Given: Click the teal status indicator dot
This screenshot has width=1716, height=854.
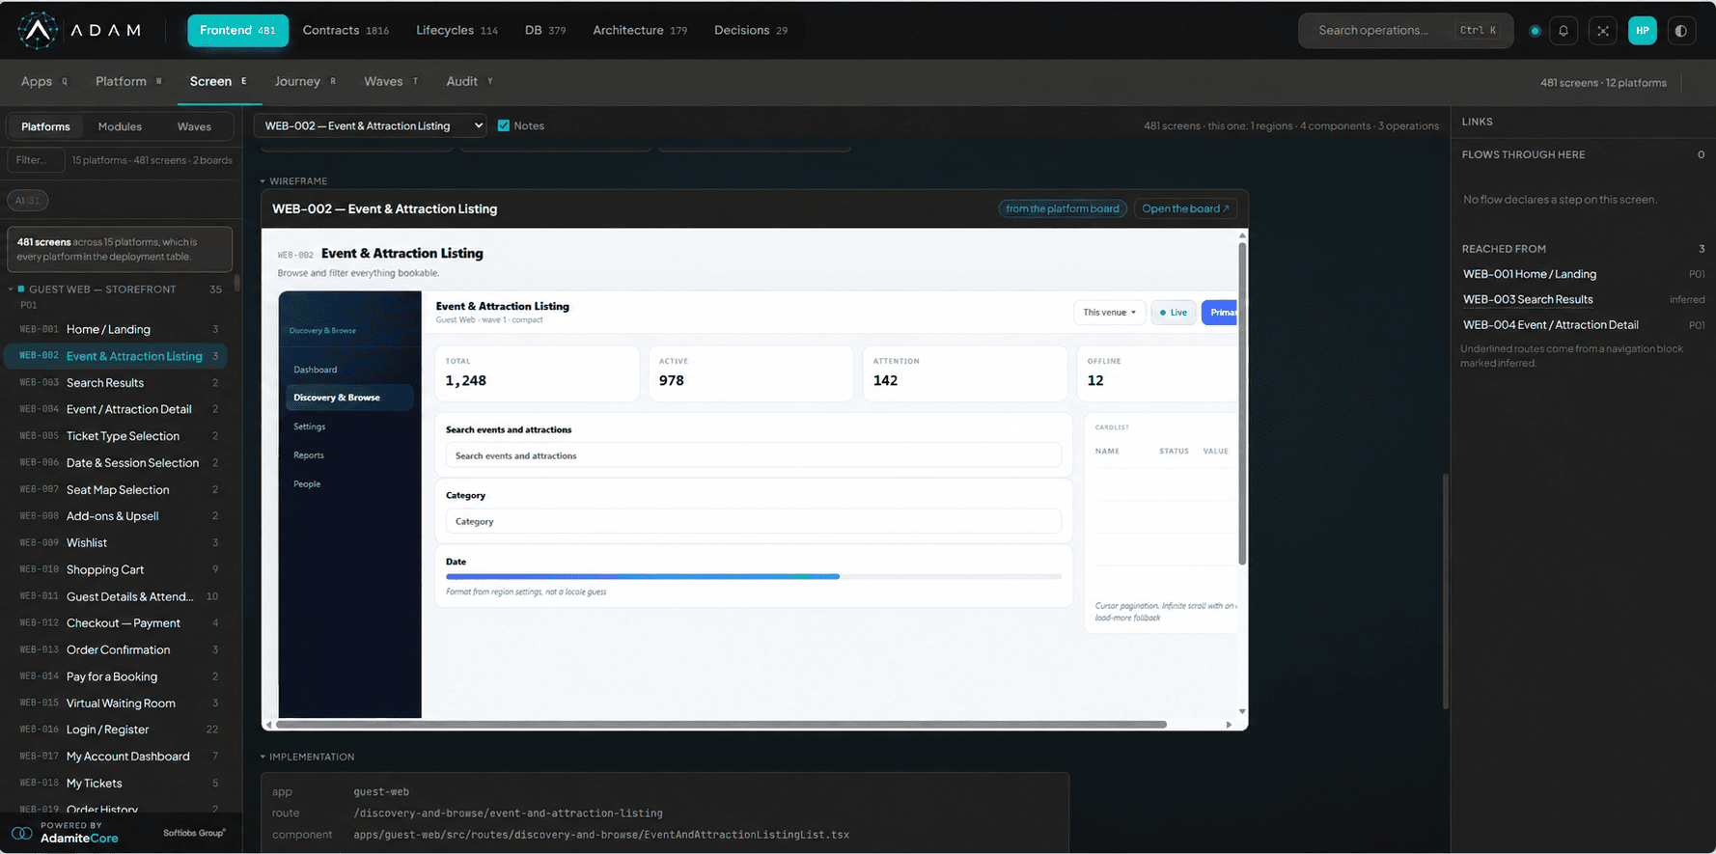Looking at the screenshot, I should pos(1535,31).
